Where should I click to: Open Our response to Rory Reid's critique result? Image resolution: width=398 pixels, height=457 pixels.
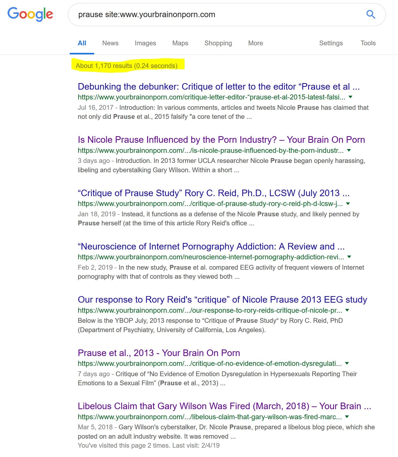[x=222, y=300]
